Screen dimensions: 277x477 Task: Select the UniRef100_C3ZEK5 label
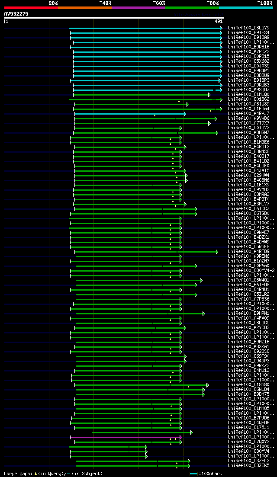[x=248, y=466]
